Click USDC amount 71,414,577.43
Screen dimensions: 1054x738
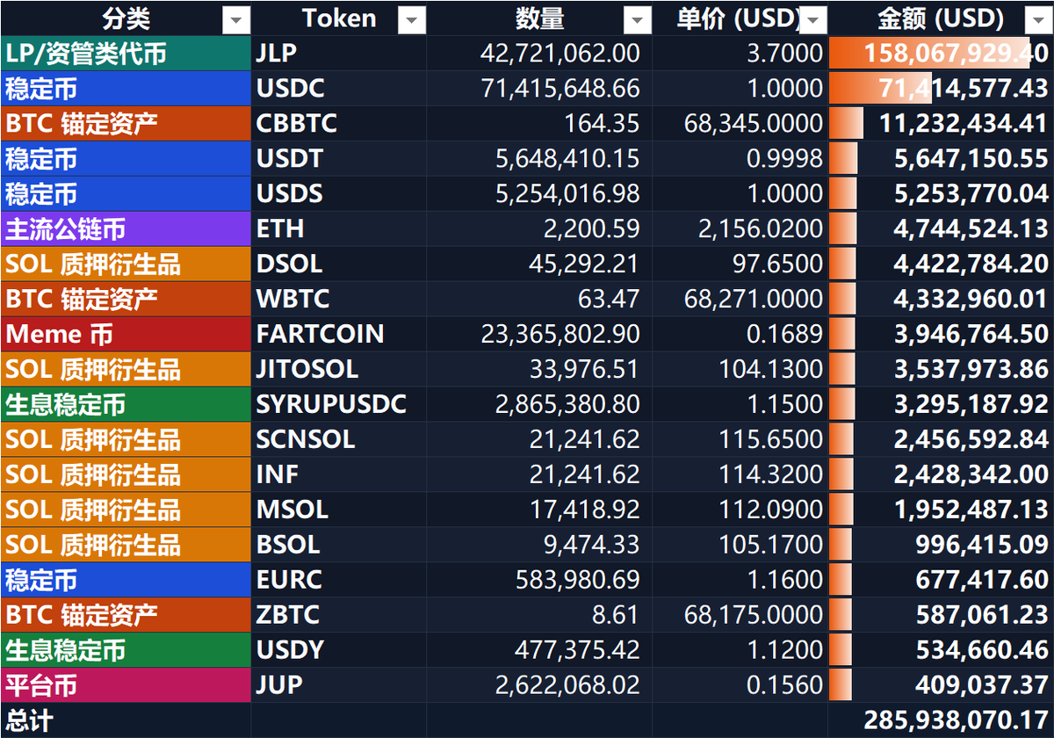pyautogui.click(x=941, y=88)
